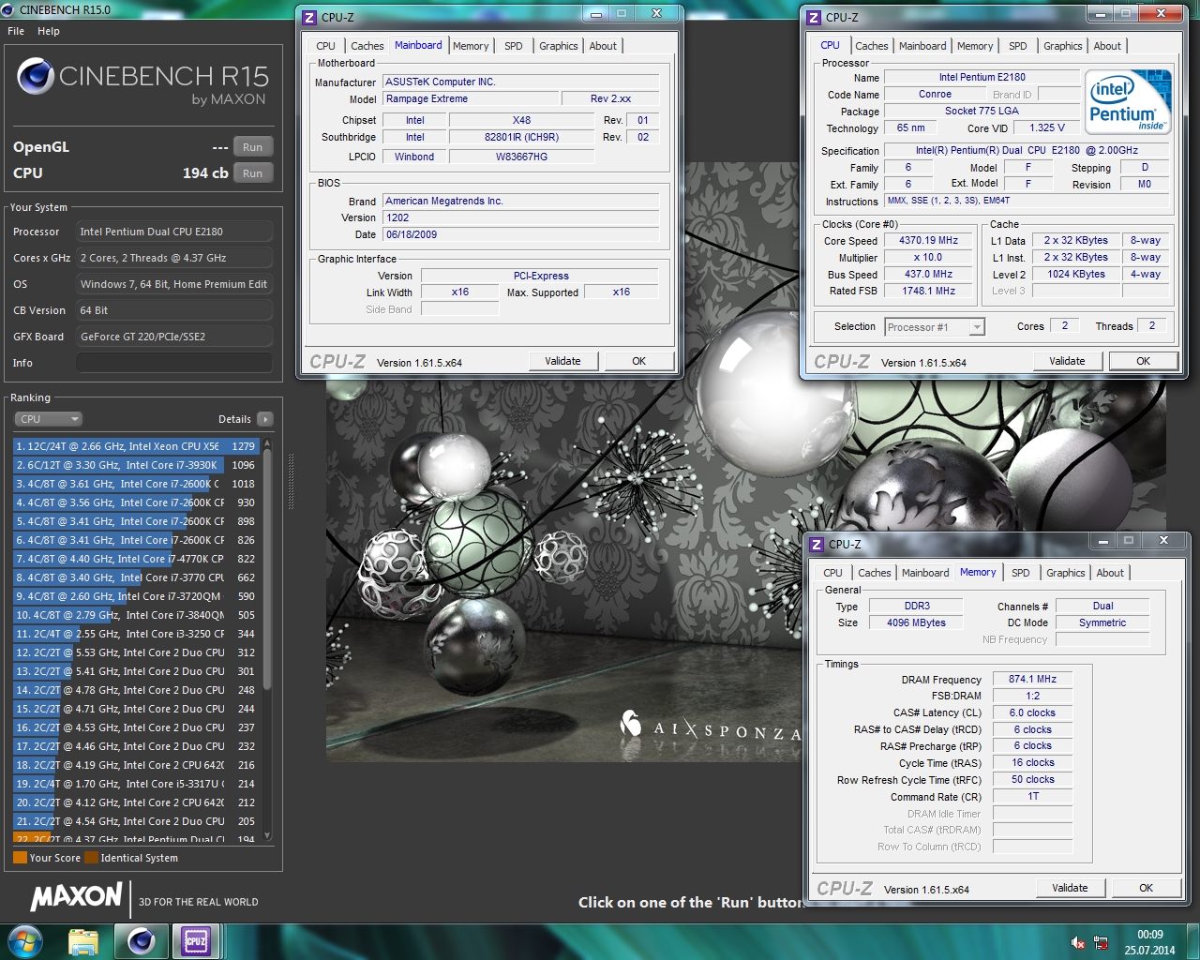Switch to Cinebench in the taskbar
Image resolution: width=1200 pixels, height=960 pixels.
(142, 941)
